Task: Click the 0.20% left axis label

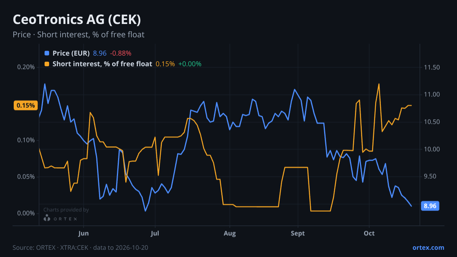Action: click(26, 67)
